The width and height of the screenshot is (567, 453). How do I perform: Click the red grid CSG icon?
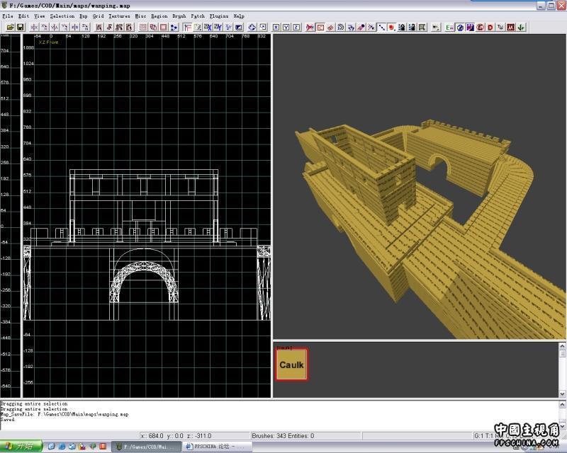143,27
